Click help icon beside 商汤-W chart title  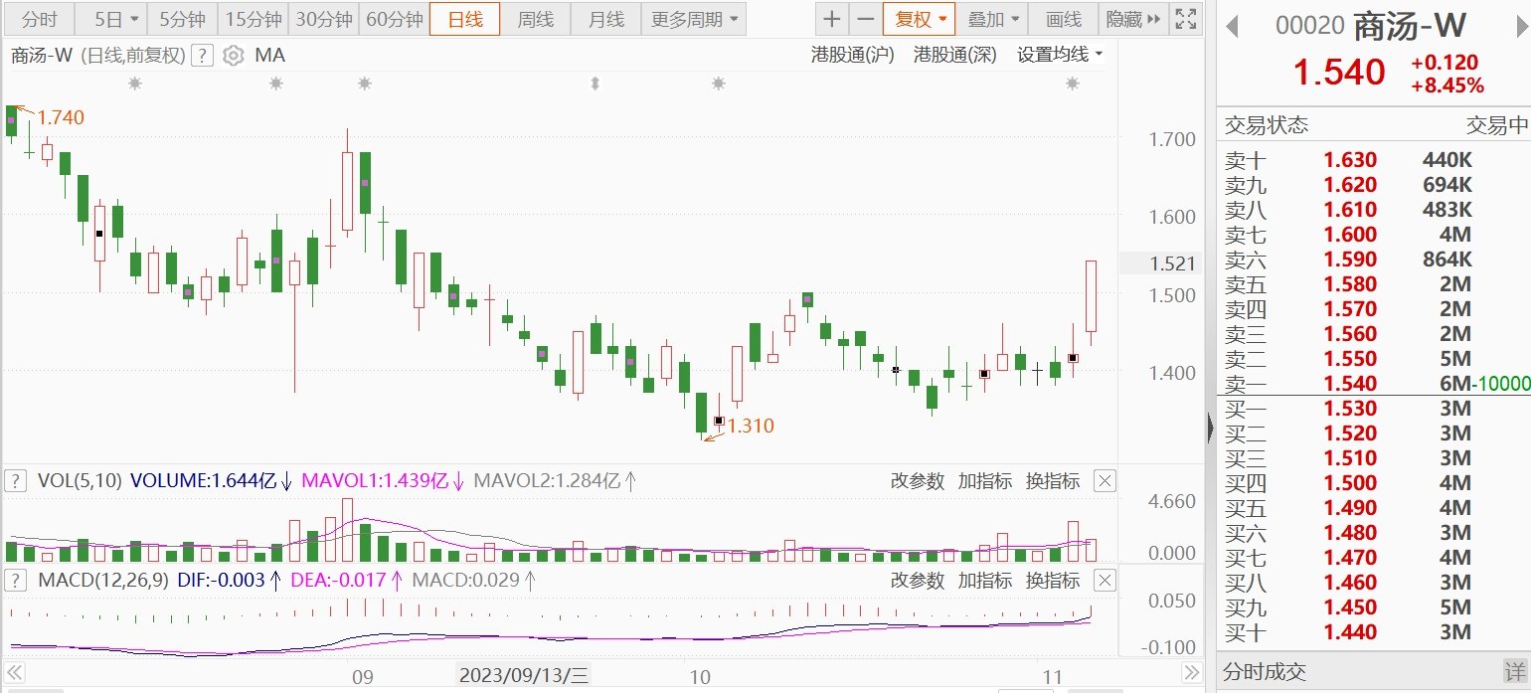(202, 56)
